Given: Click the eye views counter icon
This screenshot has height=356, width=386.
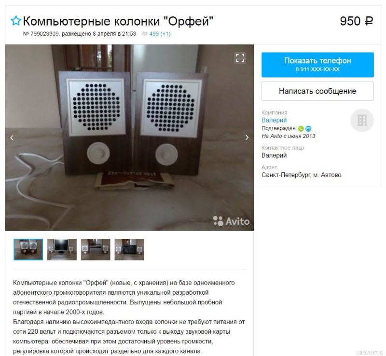Looking at the screenshot, I should click(x=144, y=34).
